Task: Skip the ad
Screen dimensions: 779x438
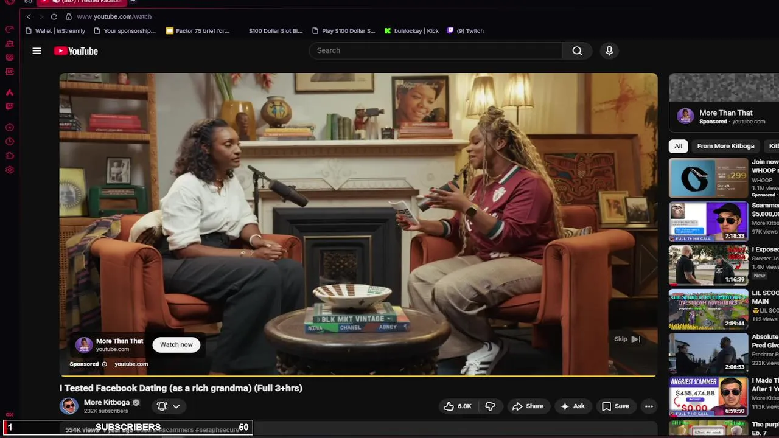Action: point(627,339)
